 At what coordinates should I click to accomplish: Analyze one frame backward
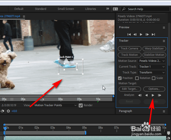(140, 95)
